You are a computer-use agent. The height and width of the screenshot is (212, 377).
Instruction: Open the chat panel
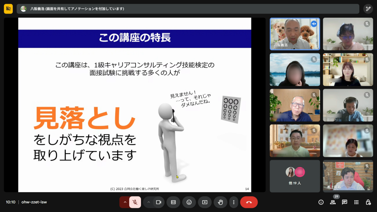pyautogui.click(x=345, y=202)
